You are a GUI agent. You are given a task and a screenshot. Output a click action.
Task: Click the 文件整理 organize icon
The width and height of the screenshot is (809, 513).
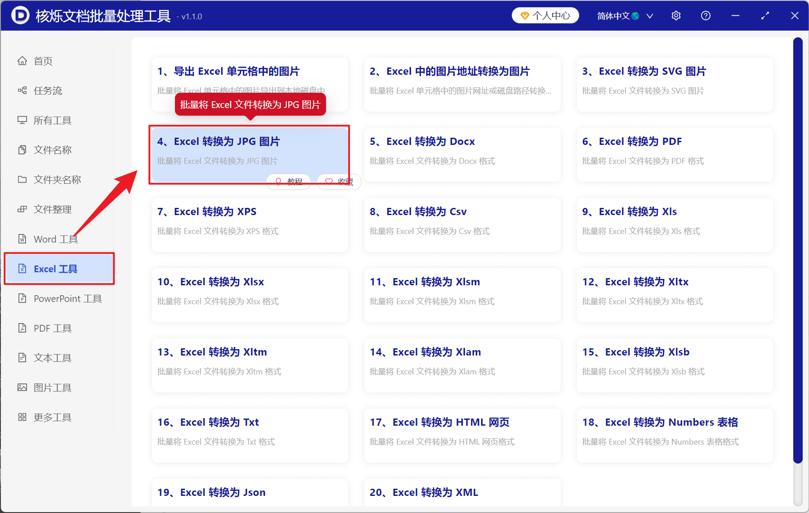pyautogui.click(x=22, y=209)
